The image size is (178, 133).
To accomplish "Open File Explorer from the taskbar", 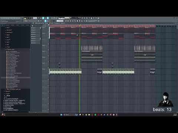I will coord(89,115).
